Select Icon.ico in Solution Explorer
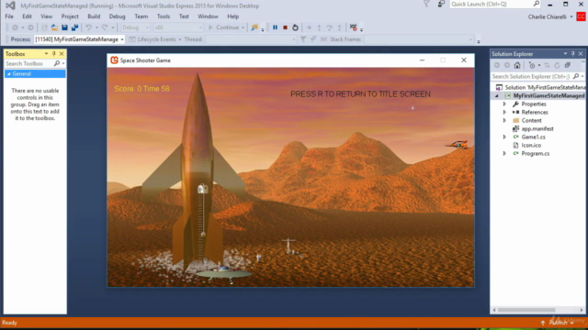This screenshot has width=588, height=330. pyautogui.click(x=531, y=145)
